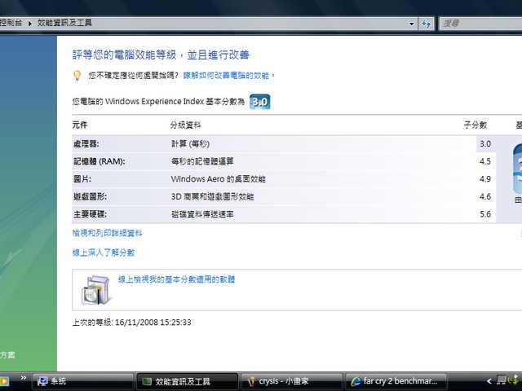The width and height of the screenshot is (522, 391).
Task: Open 線上檢視我的基本分數適用的軟體 link
Action: (x=176, y=279)
